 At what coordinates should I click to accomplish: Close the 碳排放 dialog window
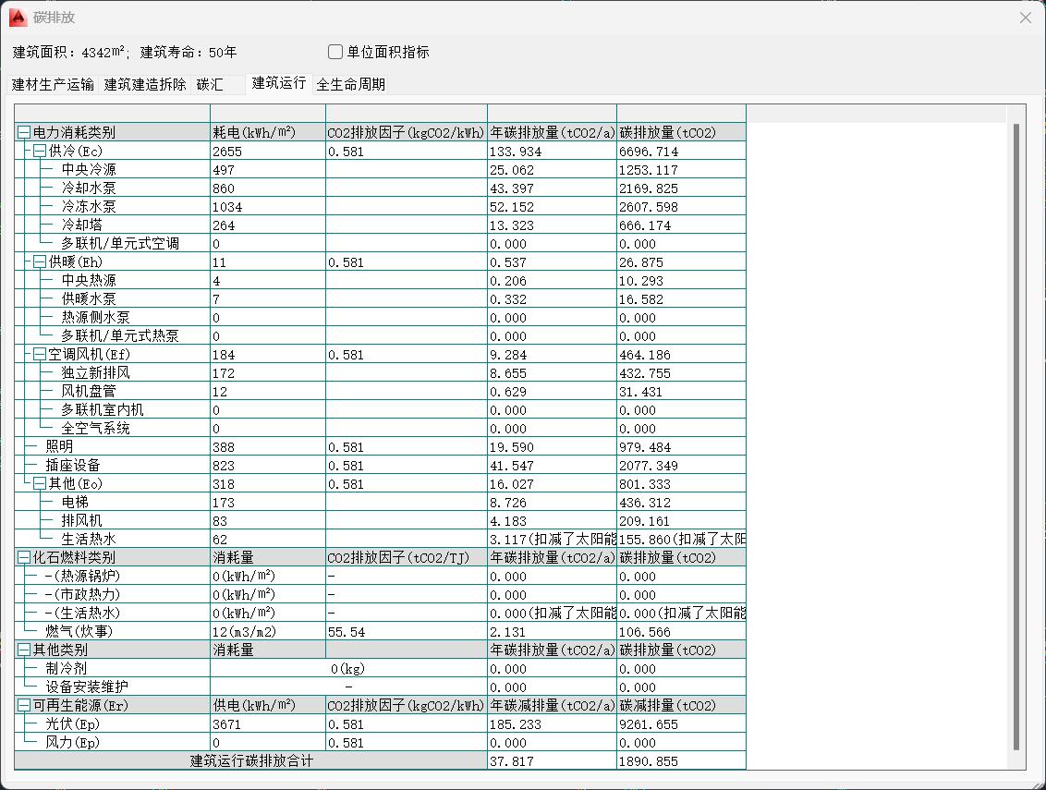tap(1025, 18)
